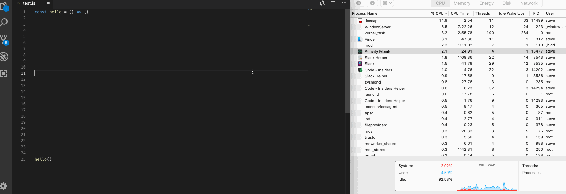Viewport: 566px width, 194px height.
Task: Select the mds process row
Action: pos(458,131)
